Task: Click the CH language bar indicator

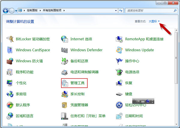Action: pyautogui.click(x=138, y=101)
